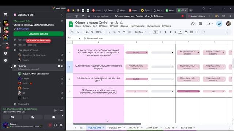Viewport: 234px width, 131px height.
Task: Select user Femida in voice channel
Action: point(26,83)
